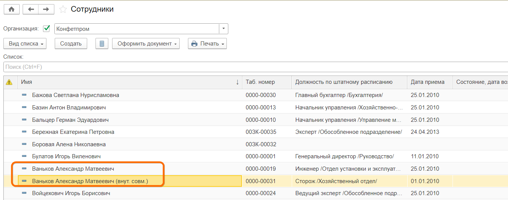Open the Оформить документ menu
The image size is (508, 200).
tap(146, 44)
